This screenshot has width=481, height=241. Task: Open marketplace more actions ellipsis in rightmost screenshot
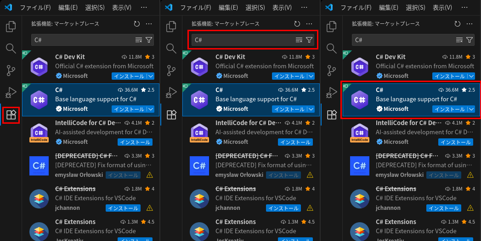click(470, 24)
